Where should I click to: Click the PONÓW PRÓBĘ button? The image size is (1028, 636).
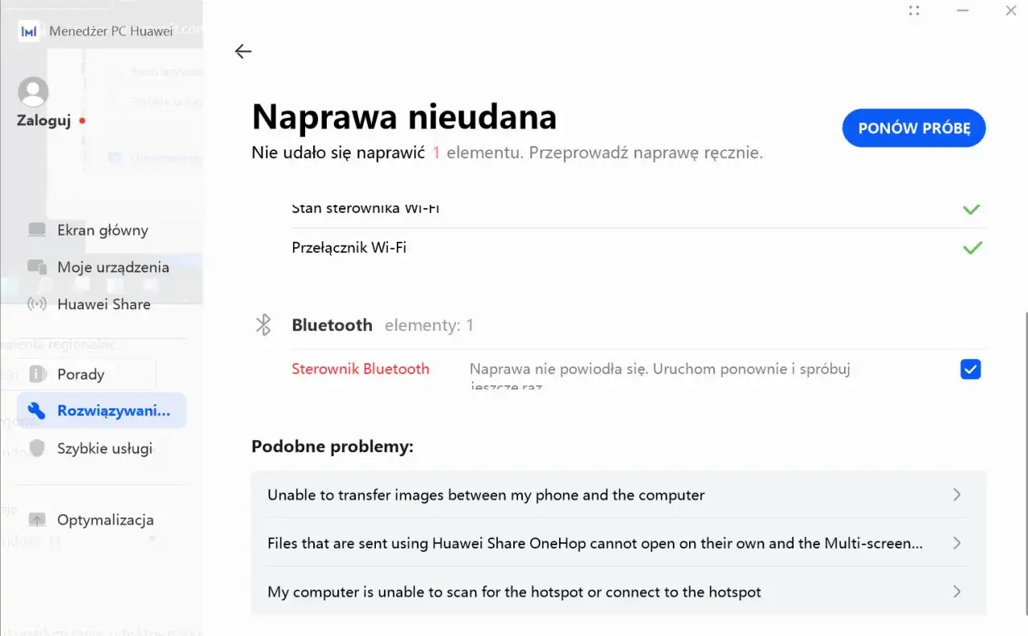click(913, 128)
